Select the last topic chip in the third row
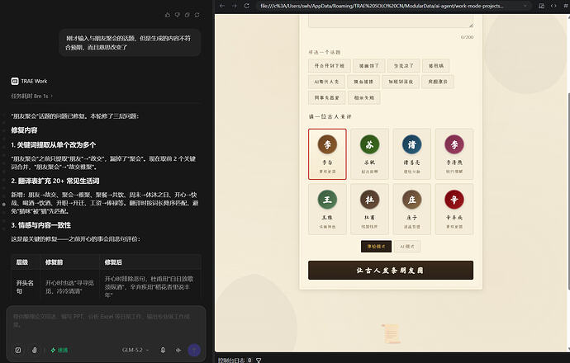This screenshot has height=363, width=570. pos(364,97)
